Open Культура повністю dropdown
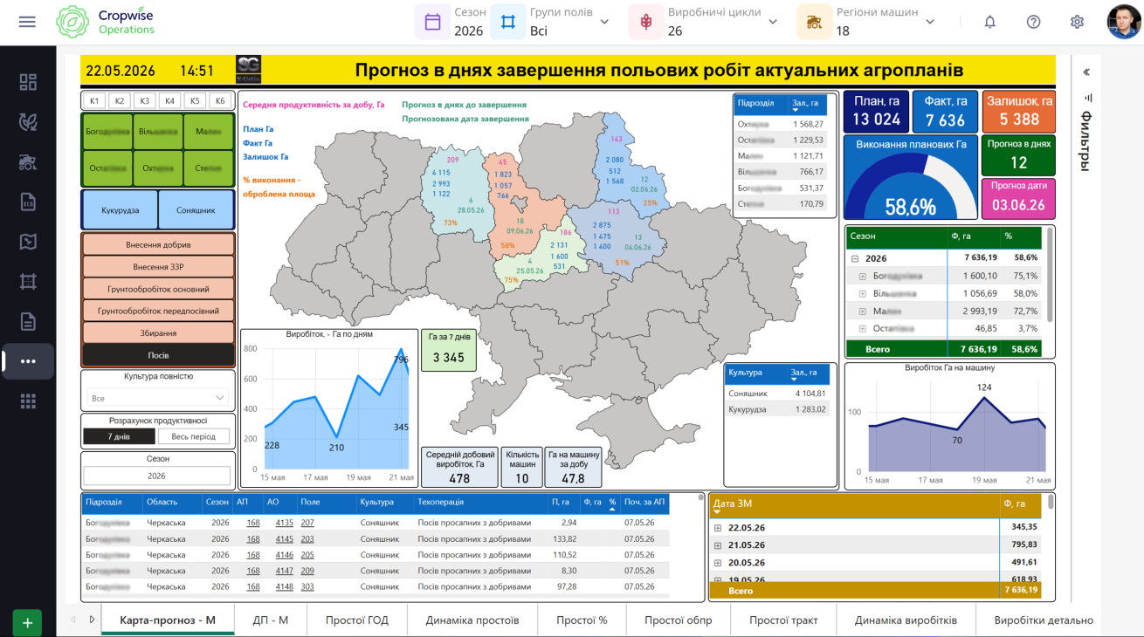 tap(158, 398)
